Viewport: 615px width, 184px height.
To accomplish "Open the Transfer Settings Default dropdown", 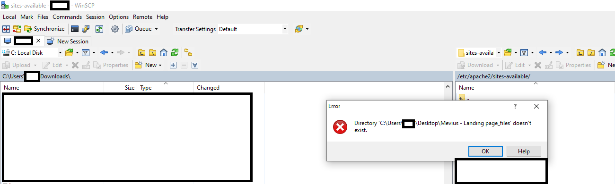I will [x=252, y=29].
